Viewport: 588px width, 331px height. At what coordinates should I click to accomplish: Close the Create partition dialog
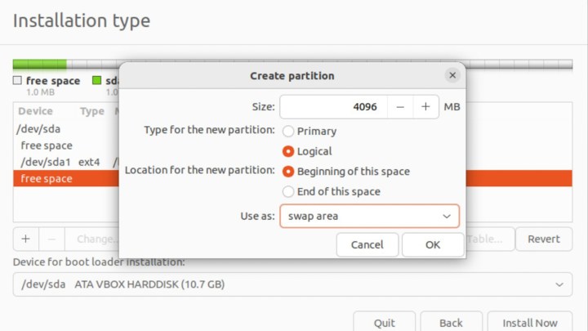(452, 75)
